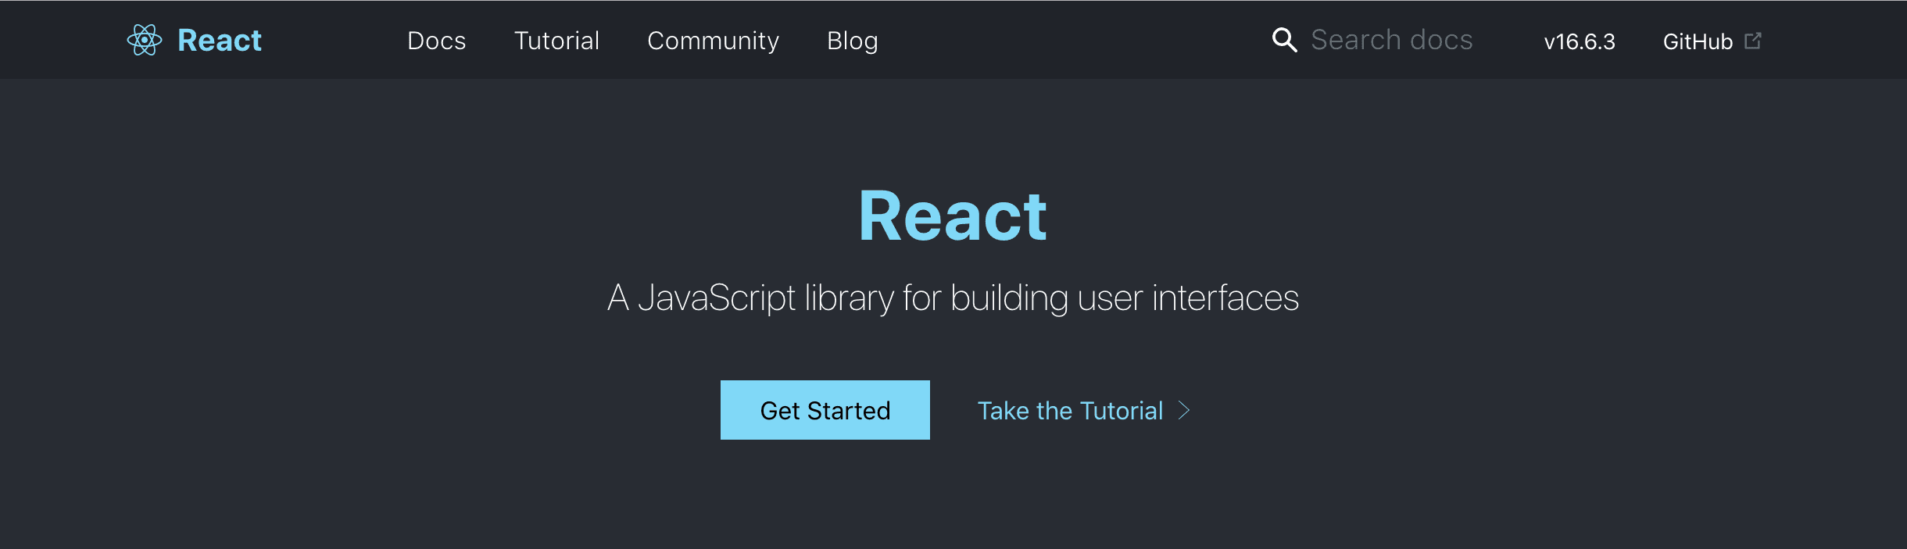The width and height of the screenshot is (1907, 549).
Task: Click the React wordmark in the header
Action: tap(220, 41)
